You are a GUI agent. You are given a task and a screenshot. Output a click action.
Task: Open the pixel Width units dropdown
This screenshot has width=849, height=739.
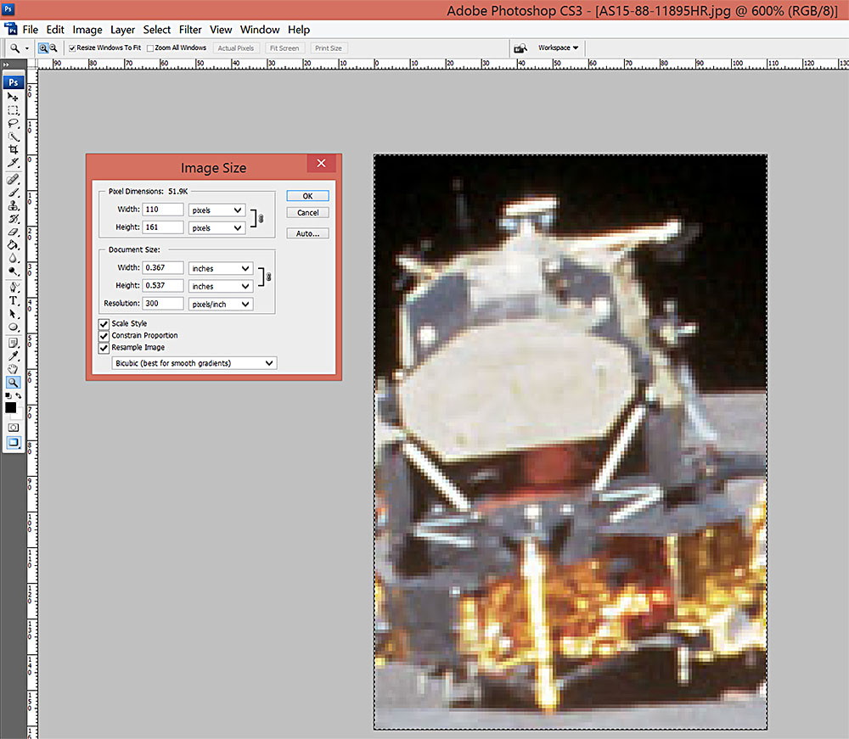pyautogui.click(x=216, y=210)
